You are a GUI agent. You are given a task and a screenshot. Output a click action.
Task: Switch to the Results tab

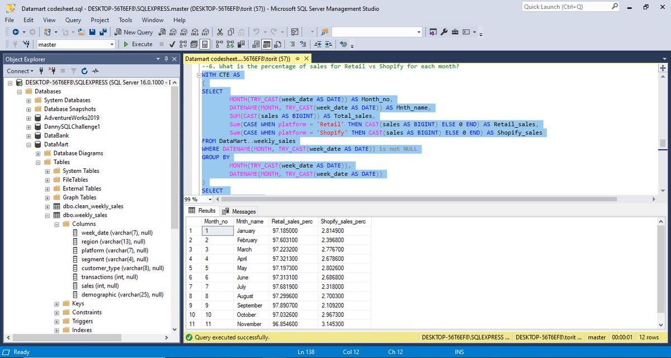pyautogui.click(x=202, y=211)
